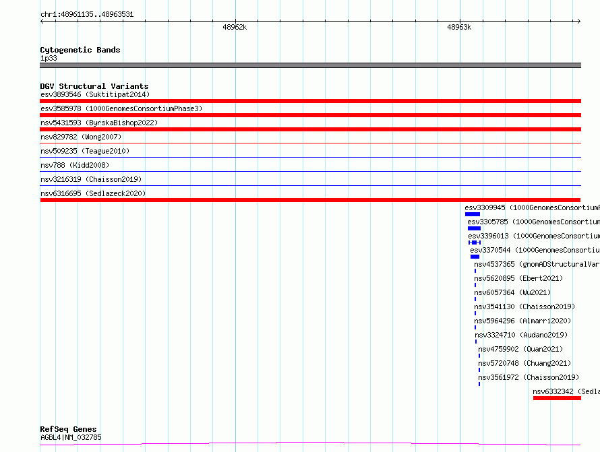Screen dimensions: 600x452
Task: Click blue bar under esv3305785
Action: pos(474,228)
